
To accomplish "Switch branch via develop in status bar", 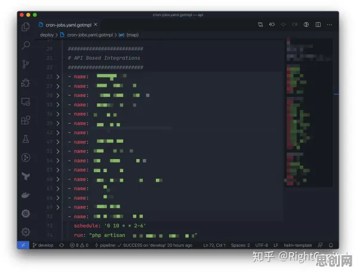I will 43,246.
